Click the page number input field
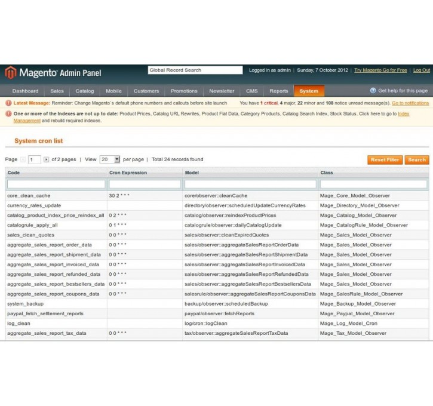433x406 pixels. point(35,159)
